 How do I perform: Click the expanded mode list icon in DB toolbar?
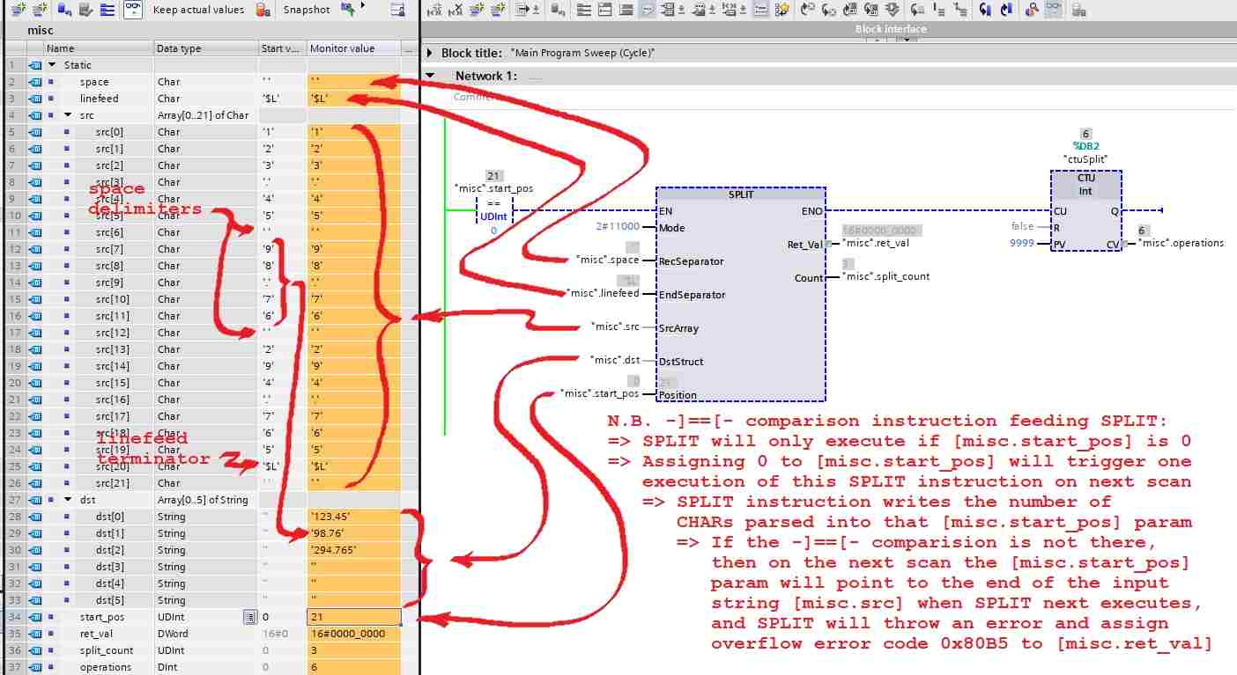pos(107,10)
